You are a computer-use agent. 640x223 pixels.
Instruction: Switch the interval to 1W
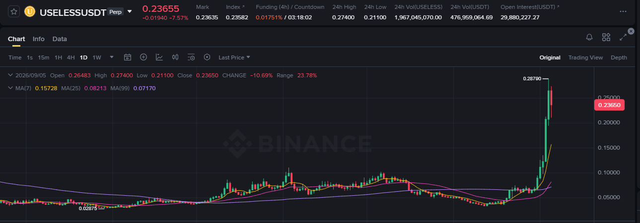point(97,57)
